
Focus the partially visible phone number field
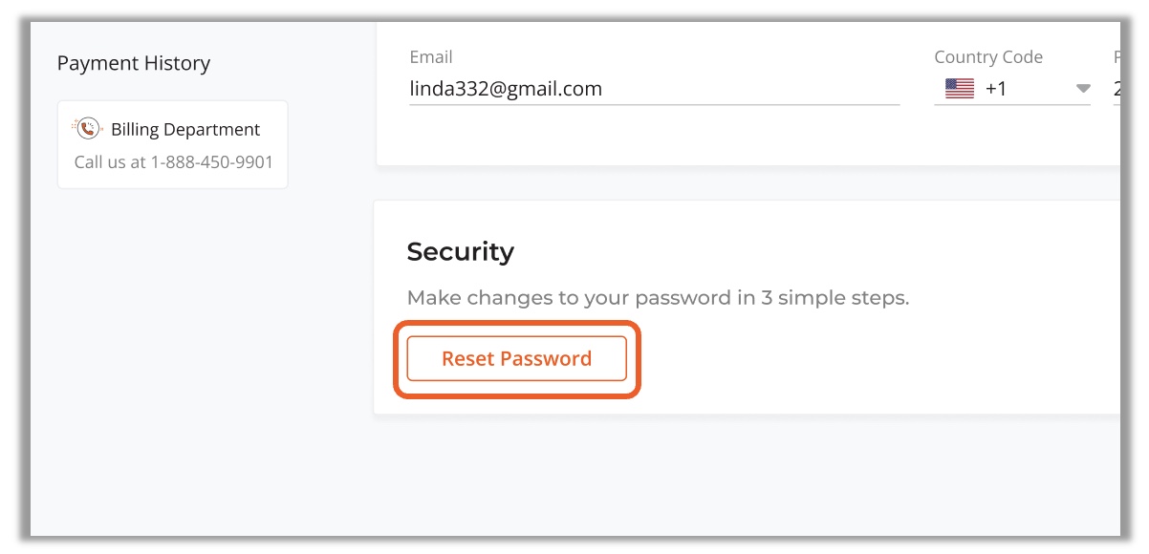click(1116, 89)
